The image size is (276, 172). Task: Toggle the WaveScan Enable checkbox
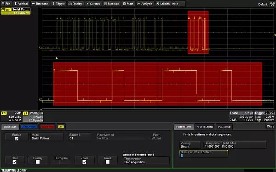(17, 139)
